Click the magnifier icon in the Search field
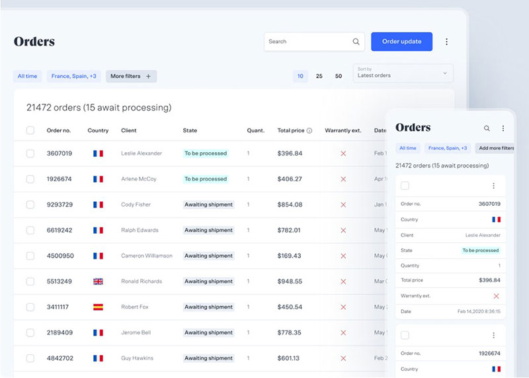The height and width of the screenshot is (378, 529). (x=356, y=42)
